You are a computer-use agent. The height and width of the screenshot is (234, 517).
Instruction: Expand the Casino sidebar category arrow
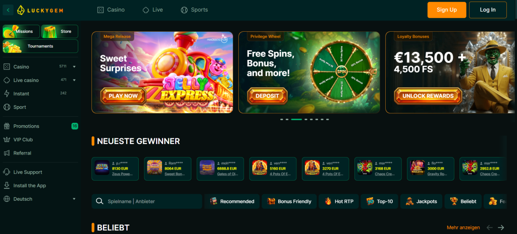[x=74, y=67]
